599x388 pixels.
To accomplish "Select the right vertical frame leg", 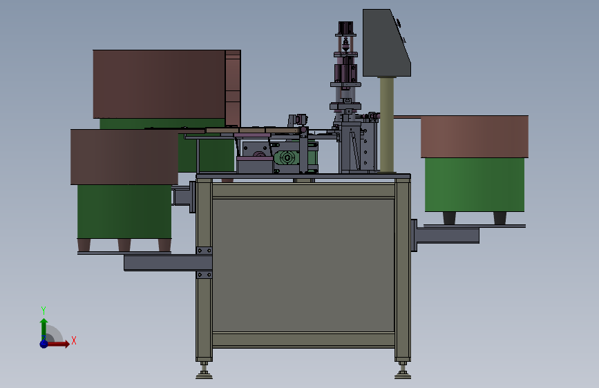I will 403,269.
